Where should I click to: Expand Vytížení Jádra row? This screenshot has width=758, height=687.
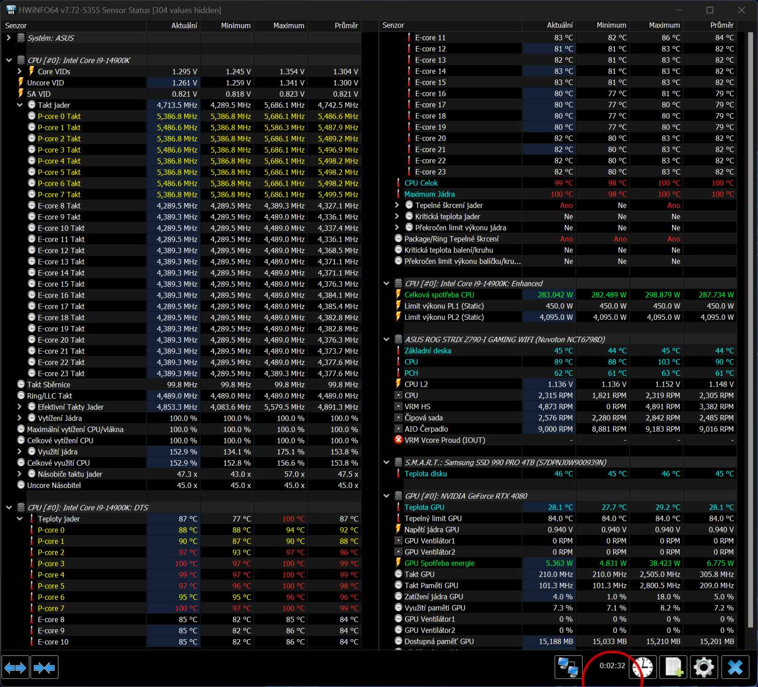pyautogui.click(x=19, y=418)
